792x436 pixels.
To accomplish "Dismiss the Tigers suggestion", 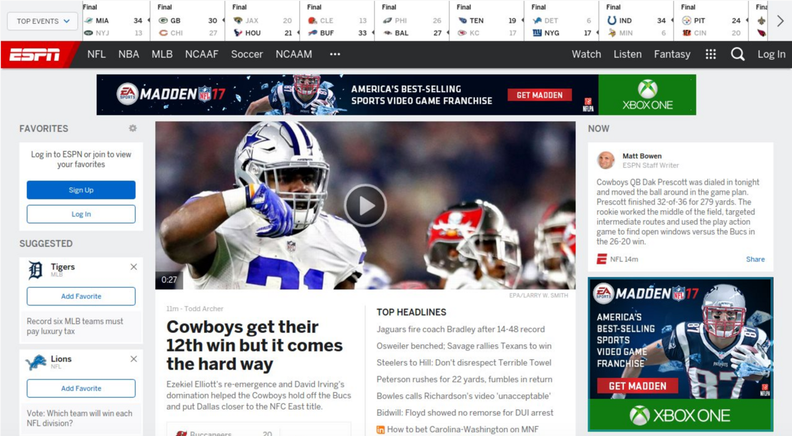I will (x=133, y=267).
